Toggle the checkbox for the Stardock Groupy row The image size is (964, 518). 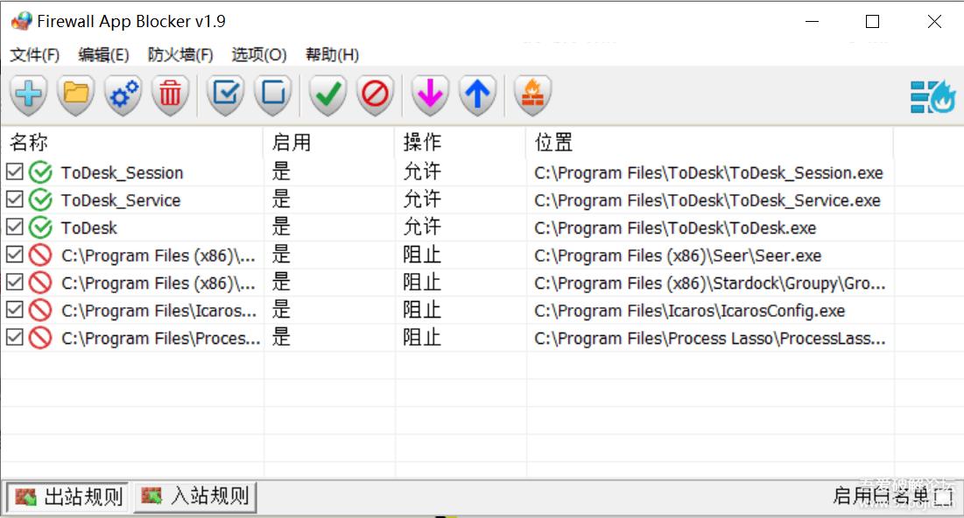coord(15,282)
